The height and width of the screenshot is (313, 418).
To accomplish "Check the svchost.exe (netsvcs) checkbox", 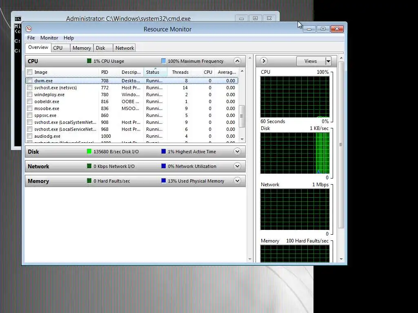I will (29, 88).
